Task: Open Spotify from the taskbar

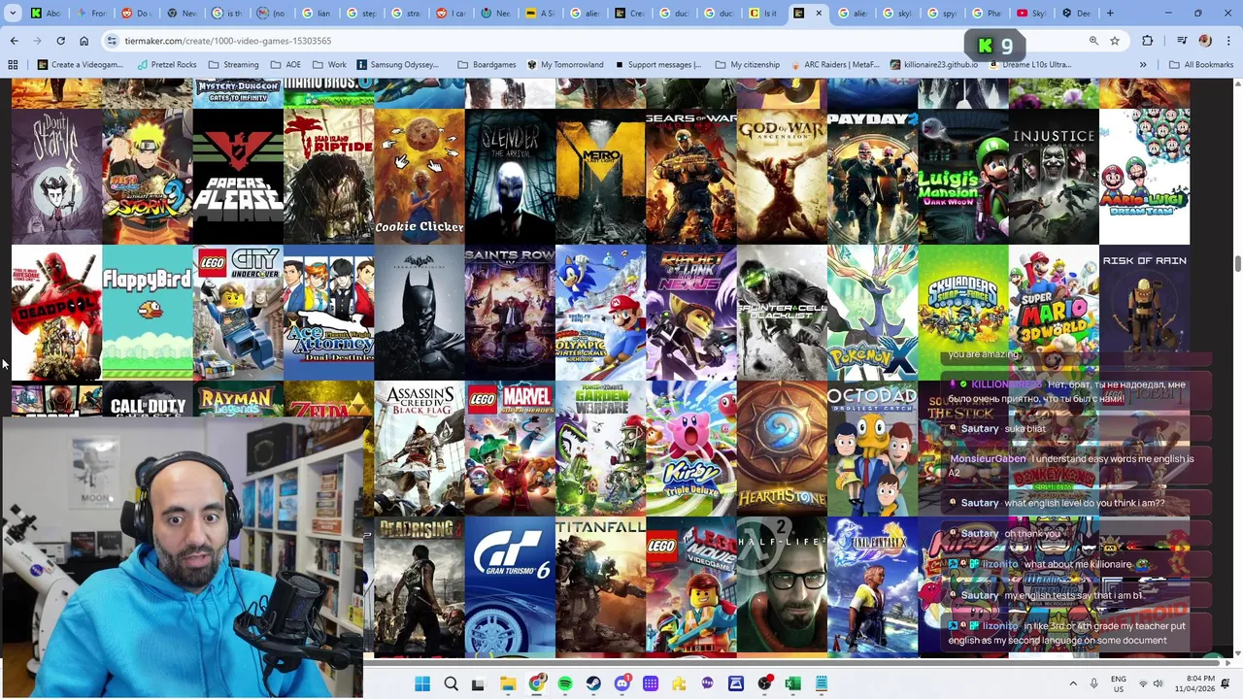Action: pos(565,684)
